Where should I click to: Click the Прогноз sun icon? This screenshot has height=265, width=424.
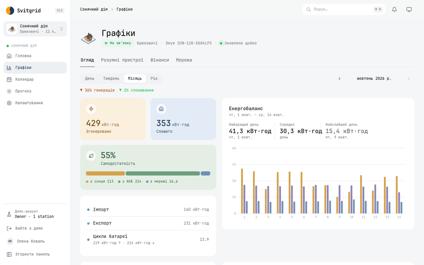pos(9,91)
